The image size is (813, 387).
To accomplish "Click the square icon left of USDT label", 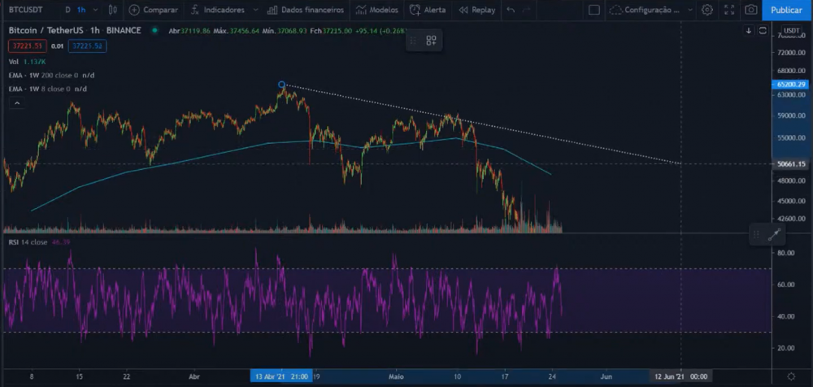I will coord(763,31).
